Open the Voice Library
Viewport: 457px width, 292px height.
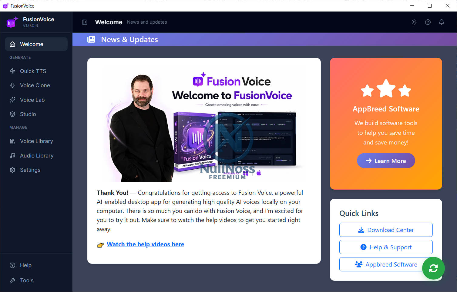pyautogui.click(x=36, y=141)
